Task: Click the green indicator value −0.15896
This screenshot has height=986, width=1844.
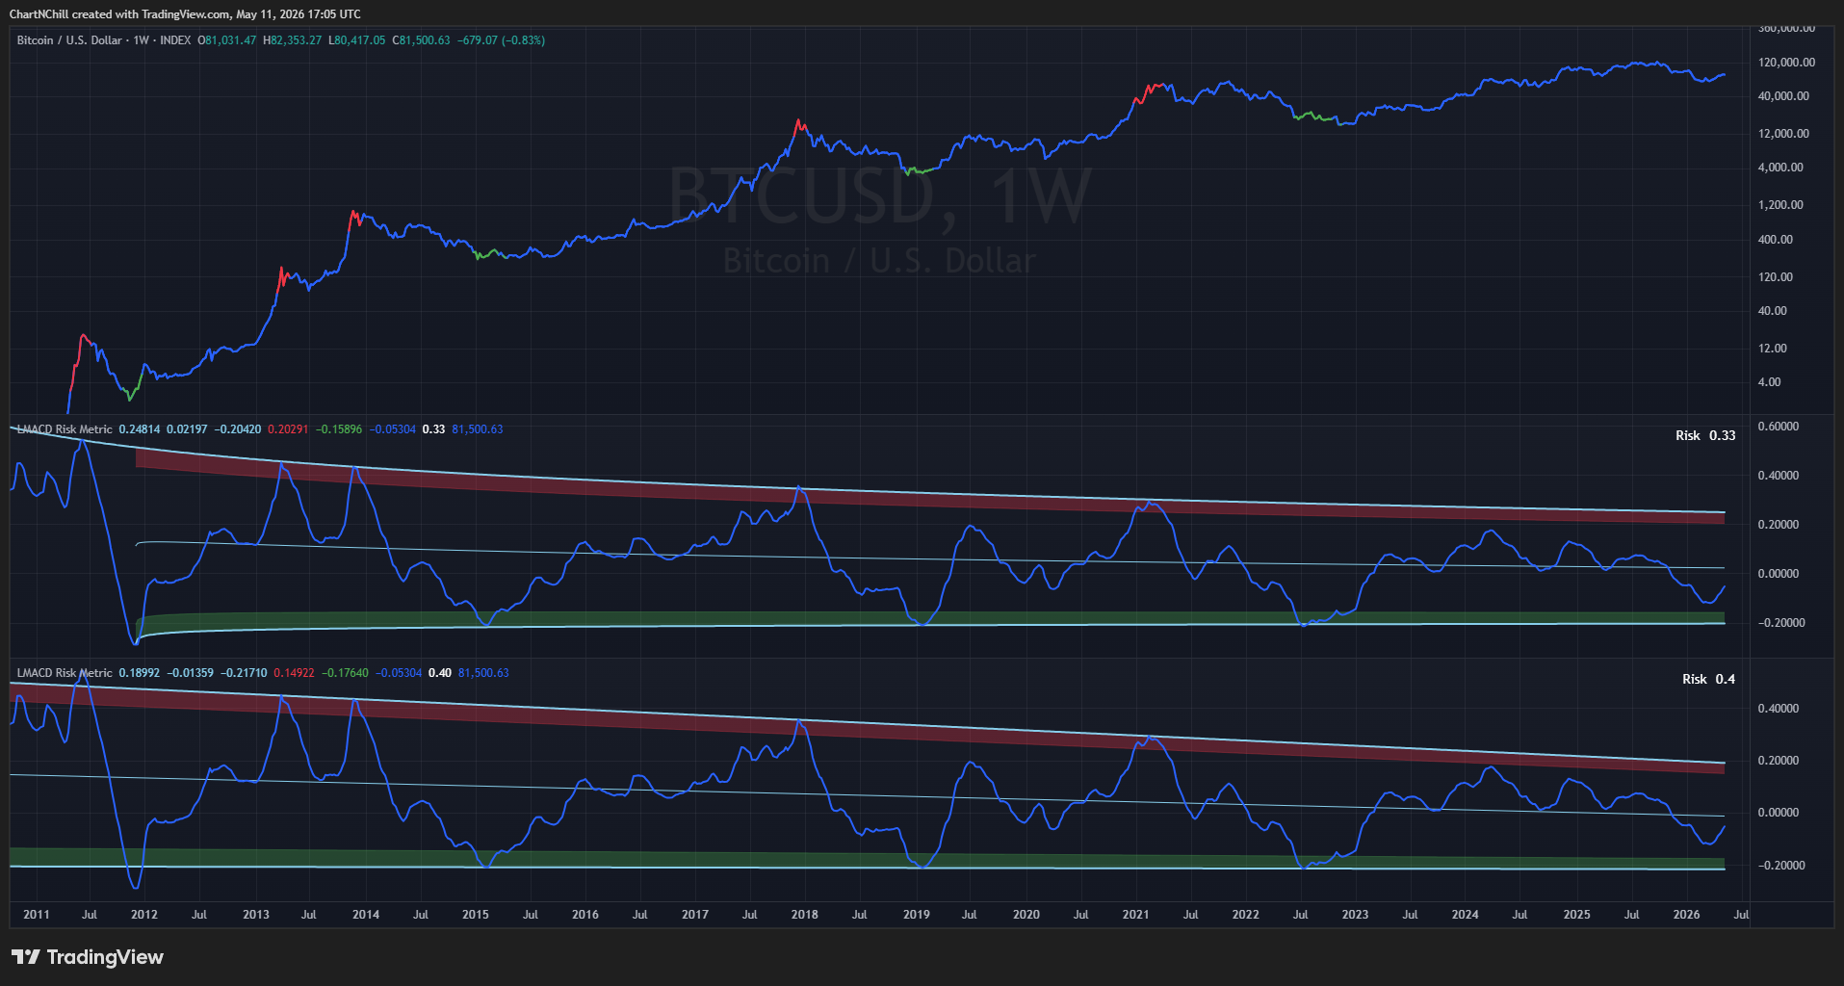Action: pos(338,429)
